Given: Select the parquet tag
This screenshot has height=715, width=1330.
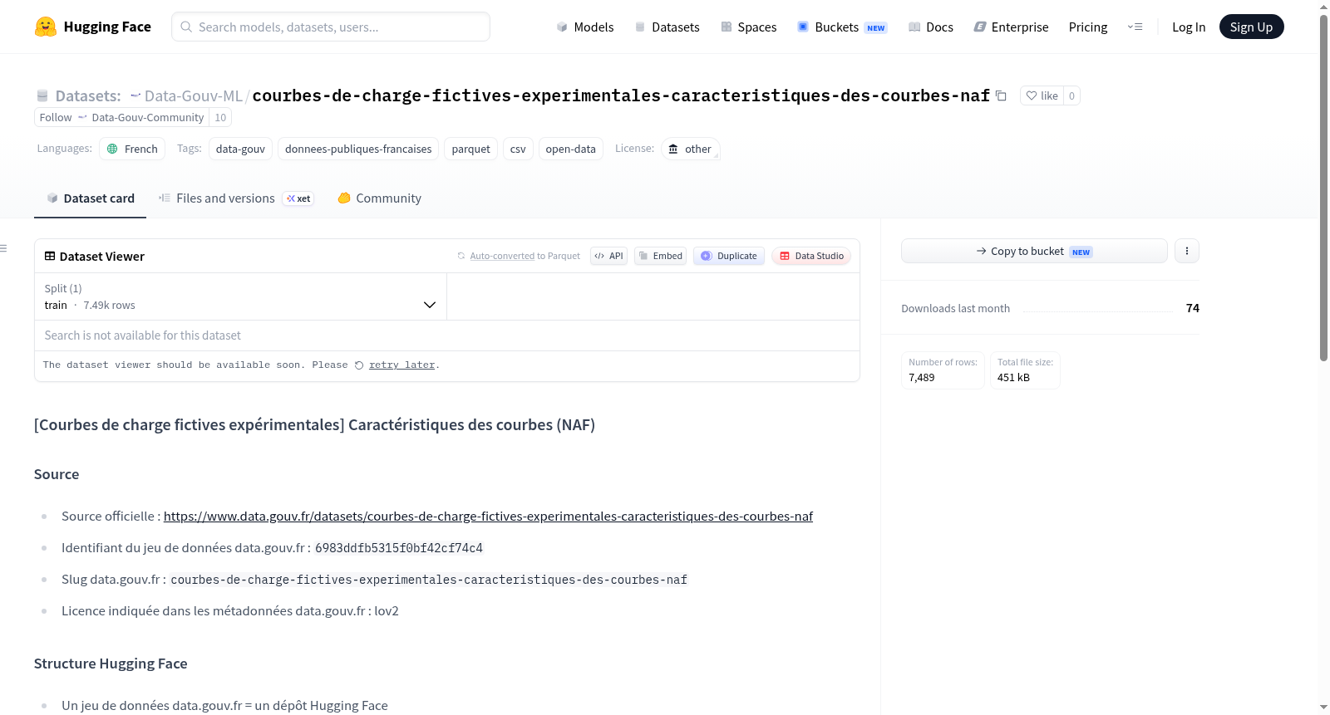Looking at the screenshot, I should click(x=471, y=149).
